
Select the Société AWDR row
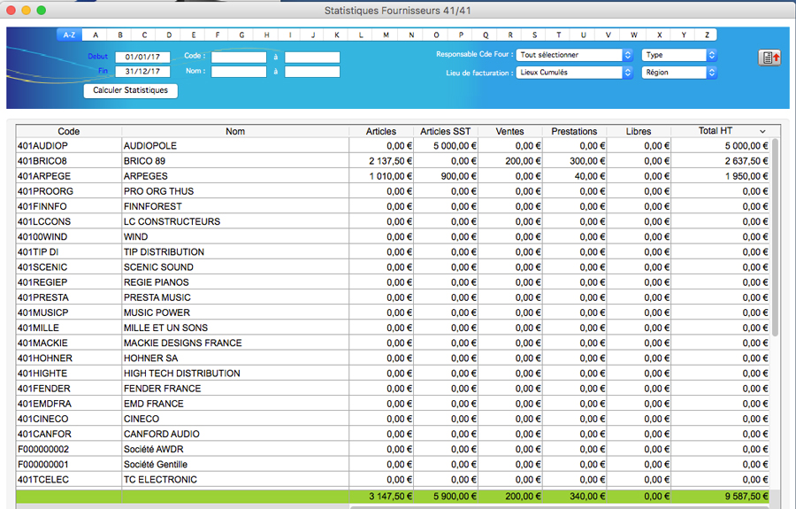[x=393, y=450]
